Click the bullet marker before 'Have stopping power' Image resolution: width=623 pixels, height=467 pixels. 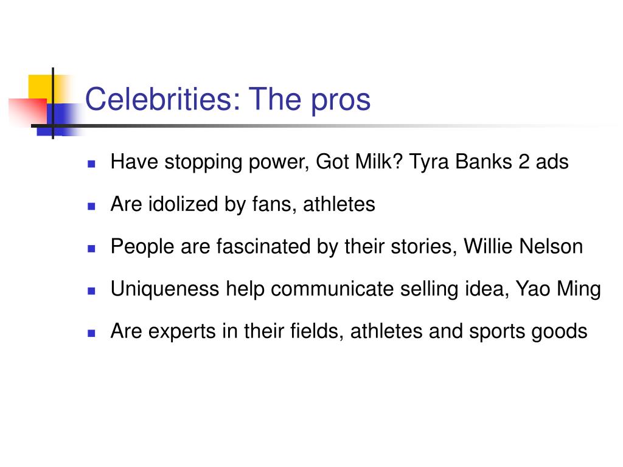click(x=91, y=164)
